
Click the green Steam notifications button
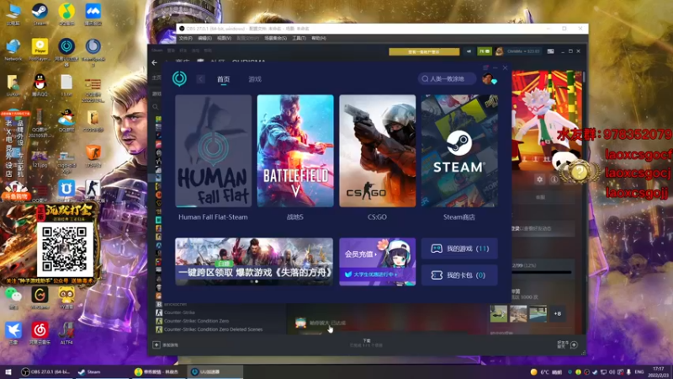[485, 51]
